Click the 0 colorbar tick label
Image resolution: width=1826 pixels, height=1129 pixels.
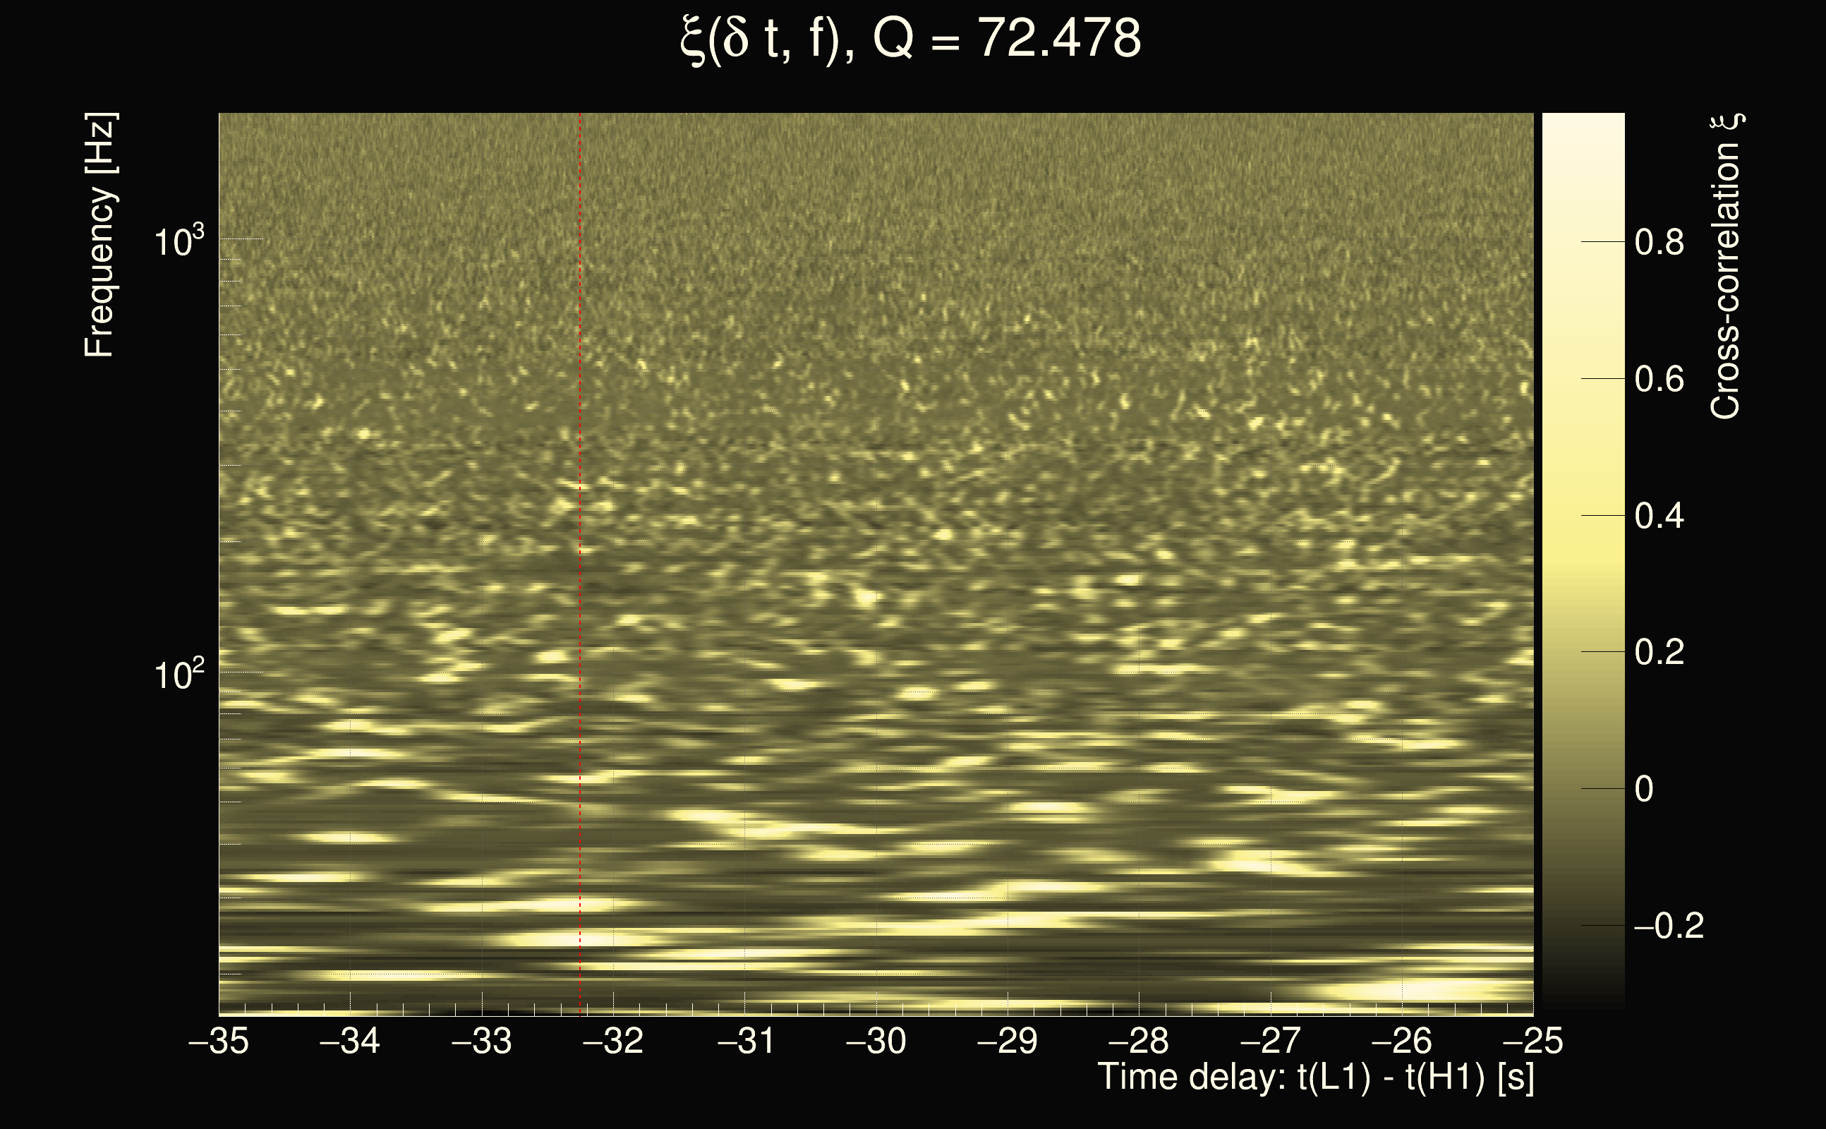(1644, 790)
